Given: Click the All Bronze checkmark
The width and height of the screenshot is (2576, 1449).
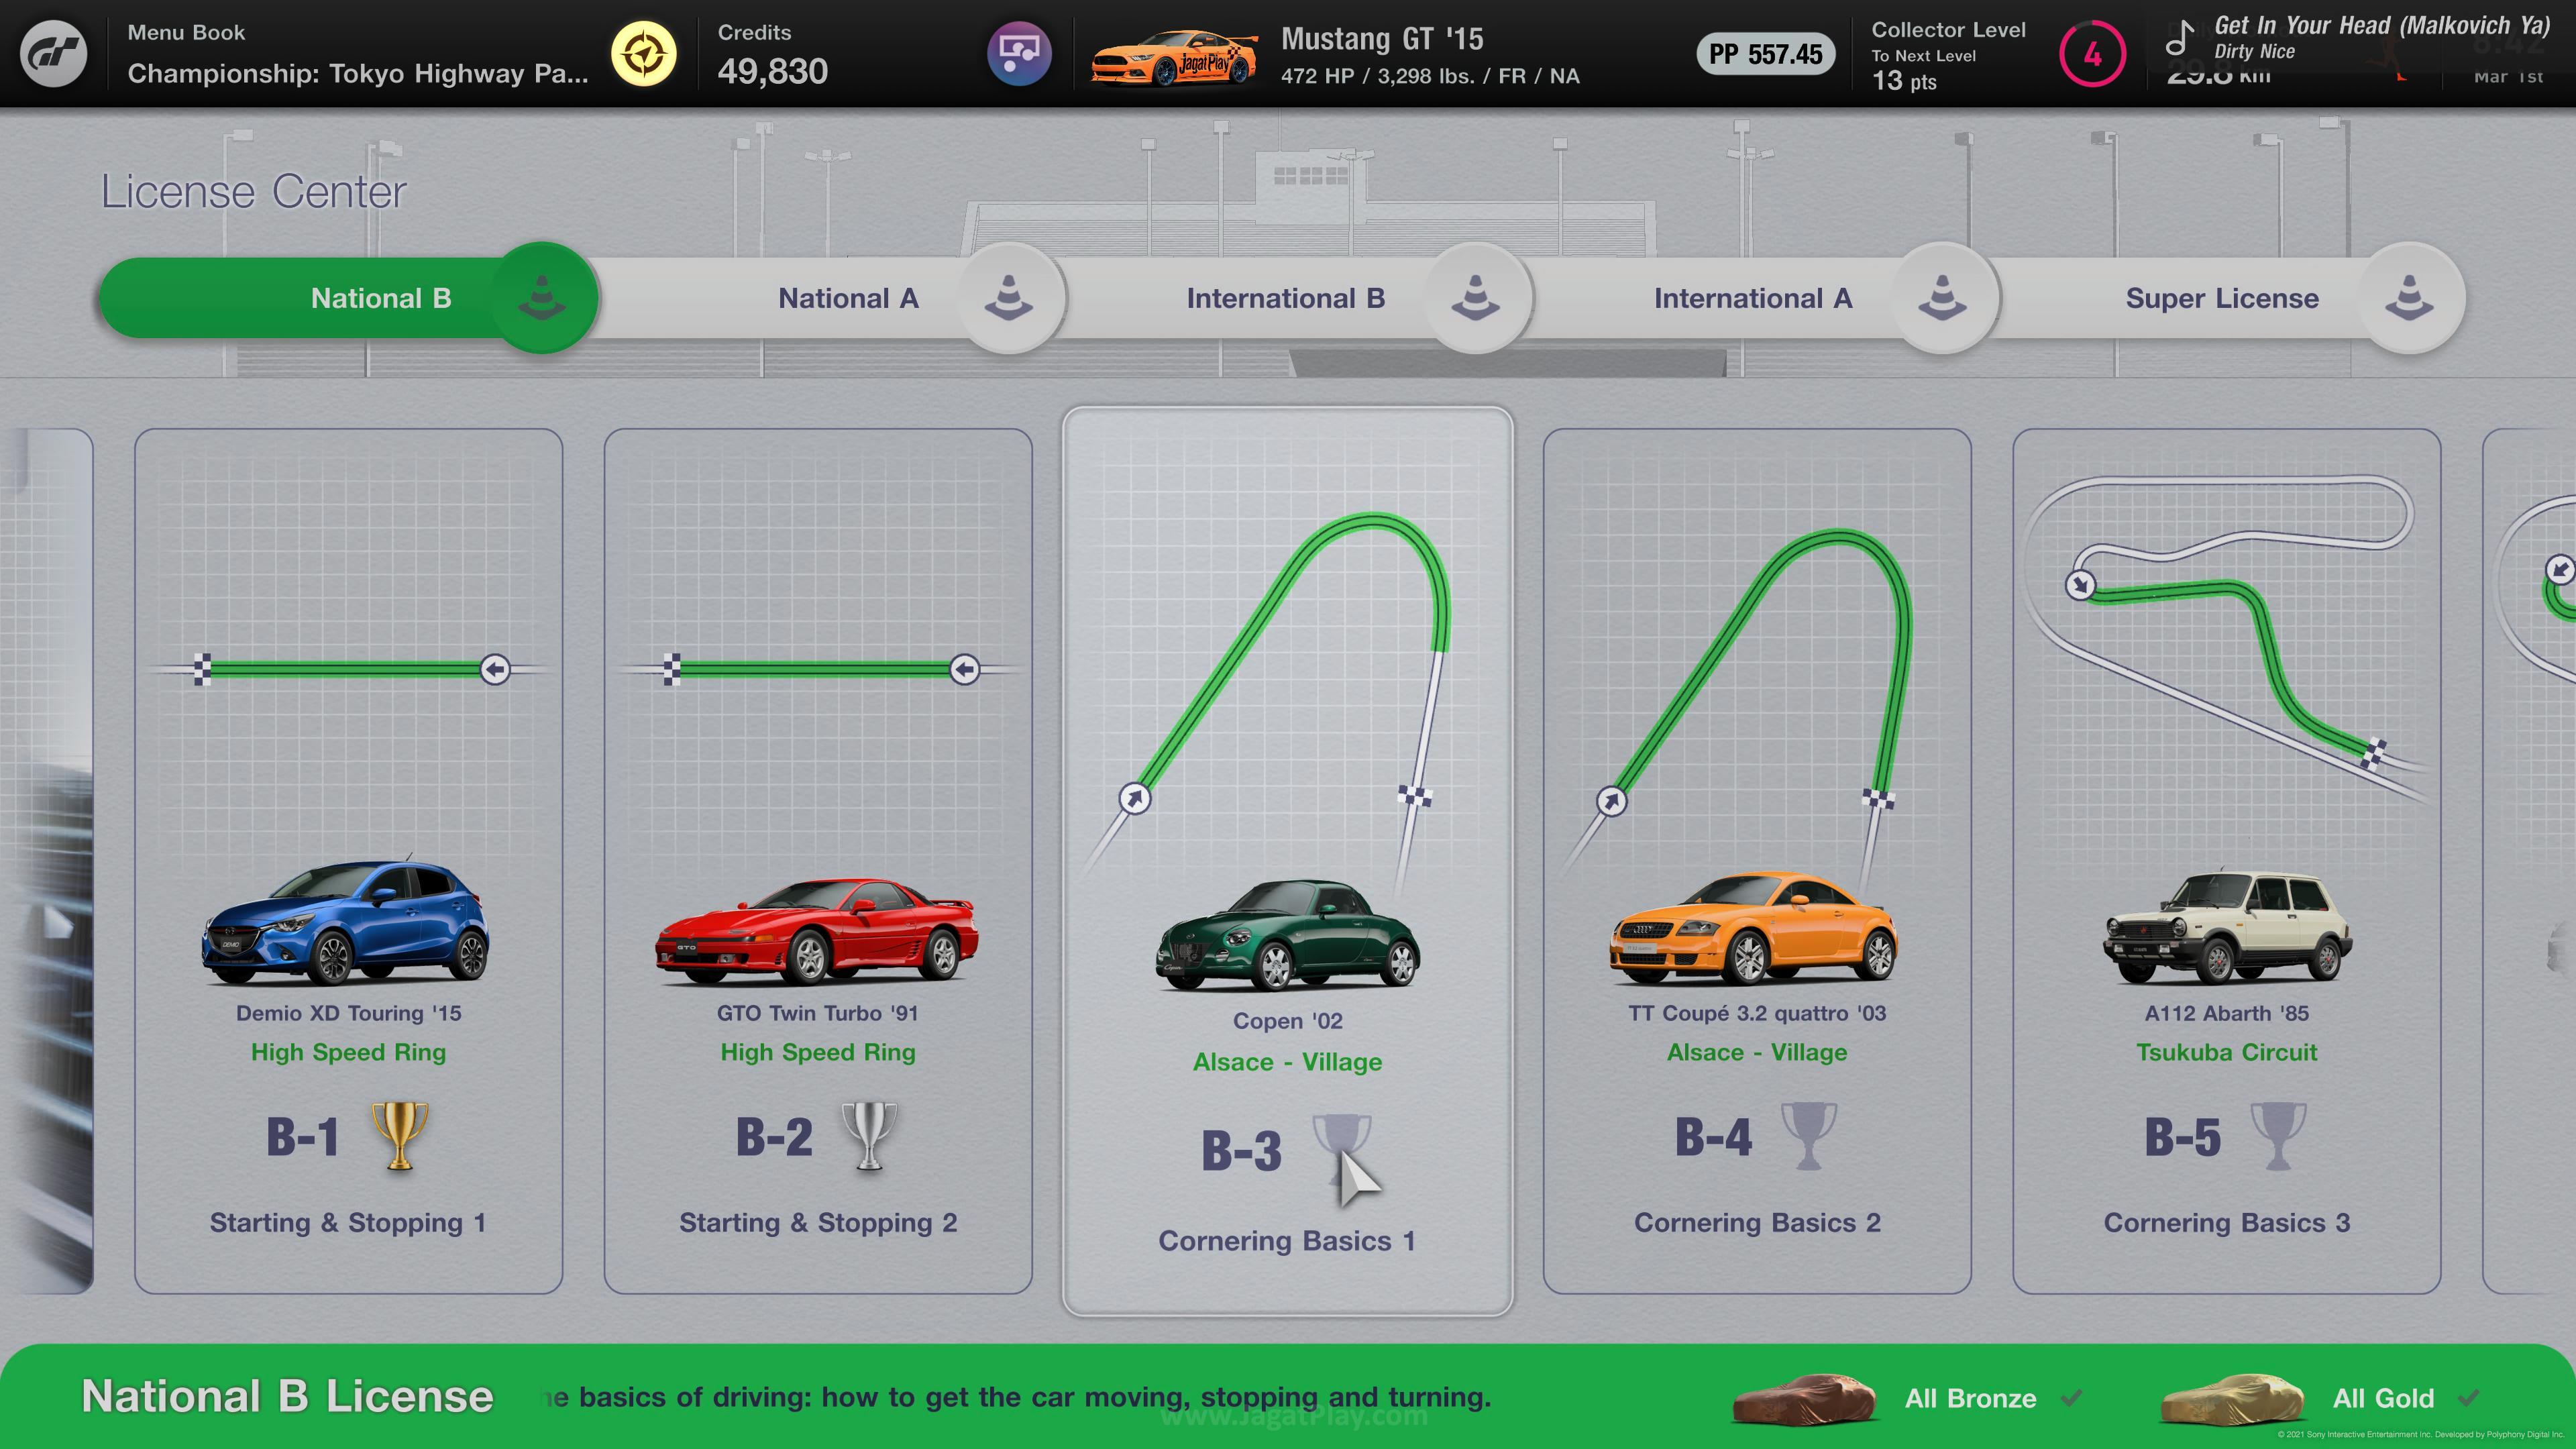Looking at the screenshot, I should [x=2071, y=1397].
